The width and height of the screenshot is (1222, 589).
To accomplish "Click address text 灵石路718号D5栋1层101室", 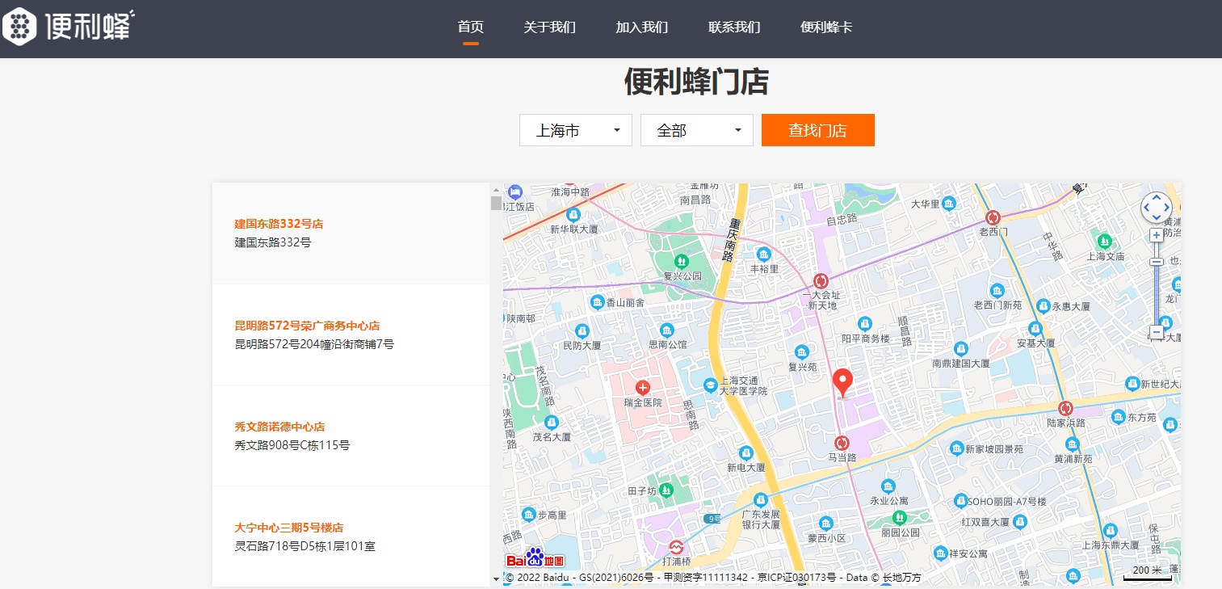I will click(x=304, y=546).
